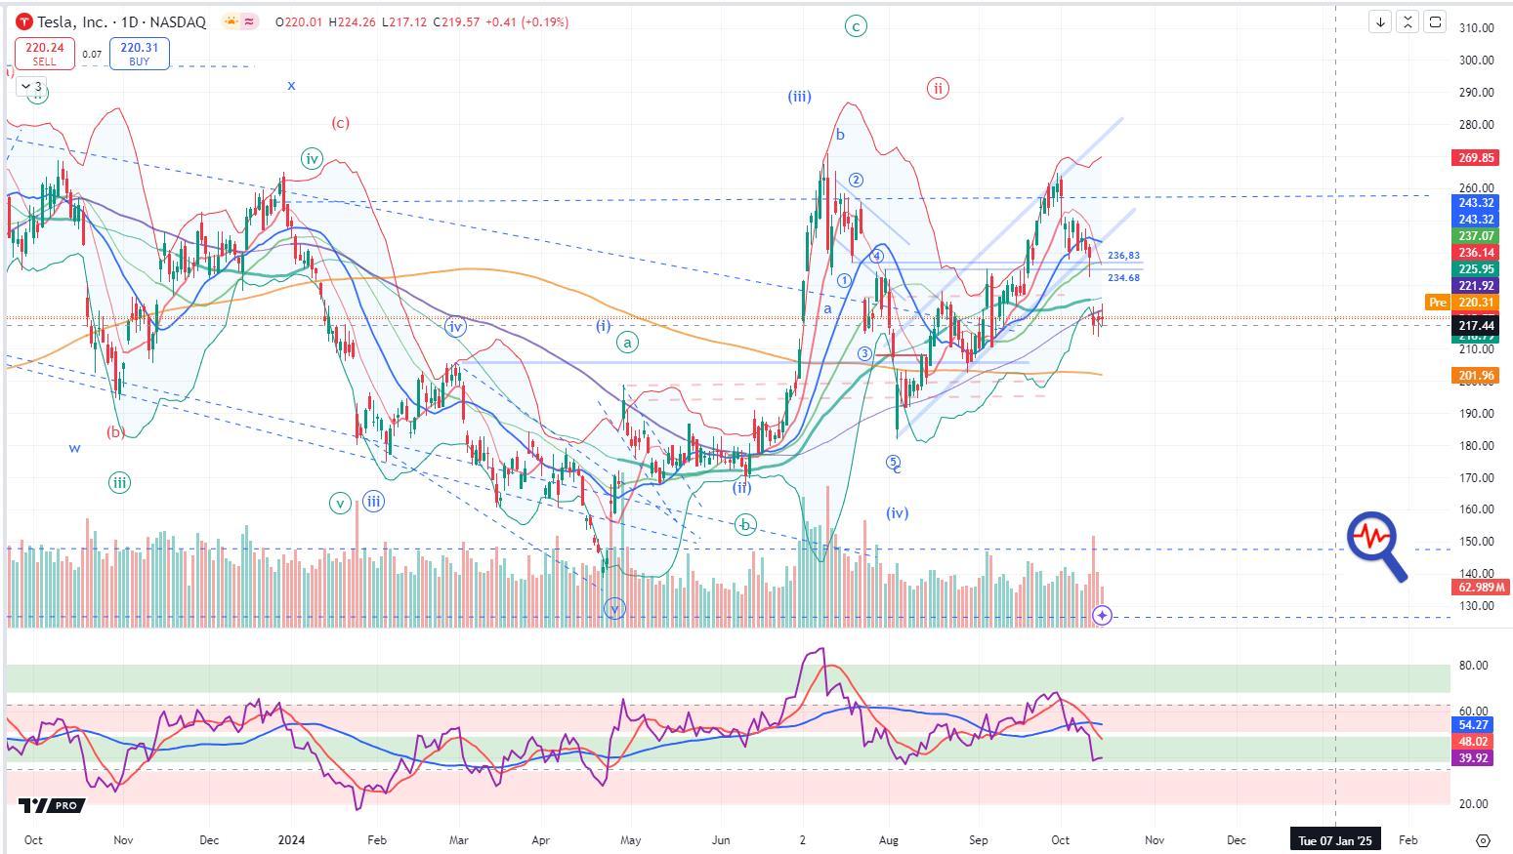1513x854 pixels.
Task: Open the pre-market session sun icon
Action: point(231,21)
